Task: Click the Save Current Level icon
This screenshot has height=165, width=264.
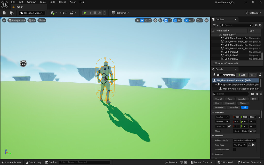Action: coord(4,13)
